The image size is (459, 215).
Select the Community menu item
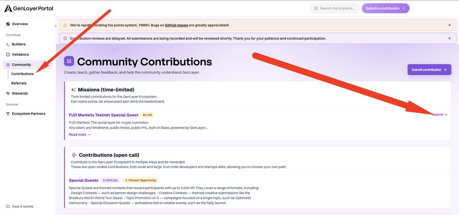[28, 65]
